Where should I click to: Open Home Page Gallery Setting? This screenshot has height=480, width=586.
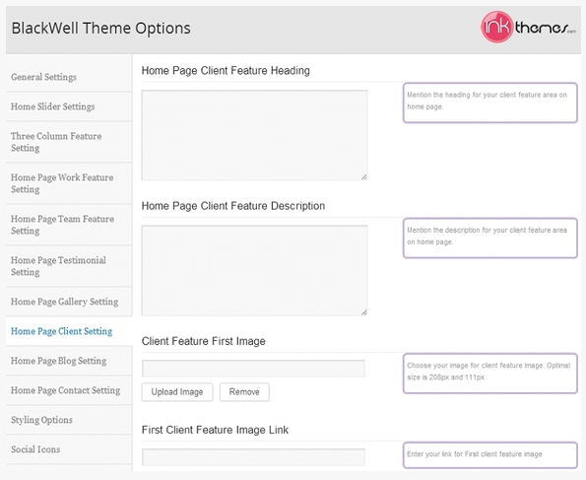(x=69, y=302)
